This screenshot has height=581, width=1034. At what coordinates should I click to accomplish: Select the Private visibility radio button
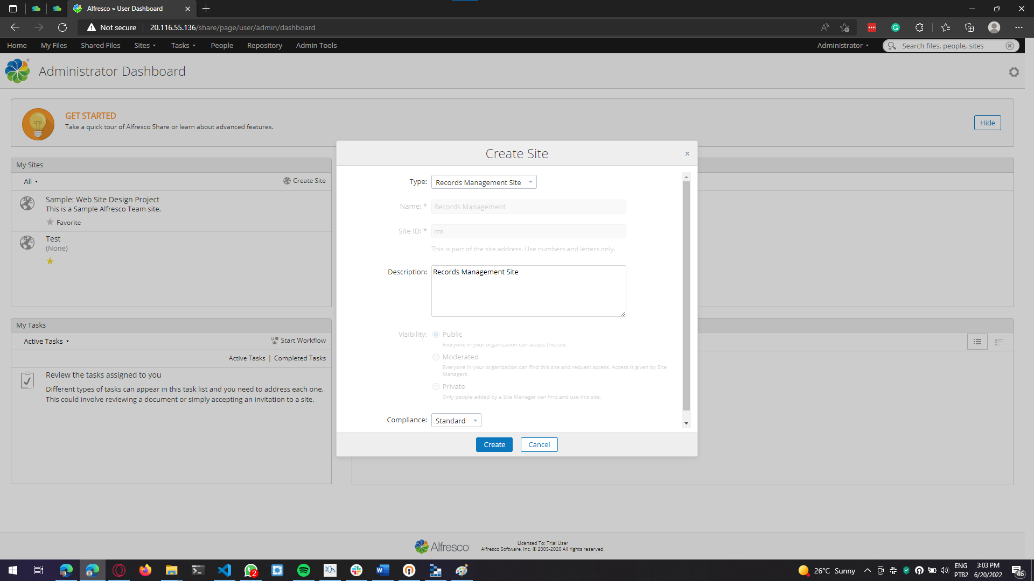(436, 387)
